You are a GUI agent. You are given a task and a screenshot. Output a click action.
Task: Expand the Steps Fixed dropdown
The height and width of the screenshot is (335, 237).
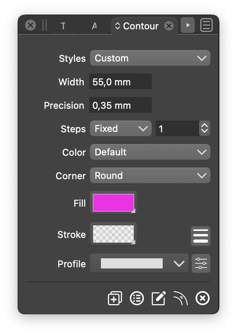(x=121, y=128)
